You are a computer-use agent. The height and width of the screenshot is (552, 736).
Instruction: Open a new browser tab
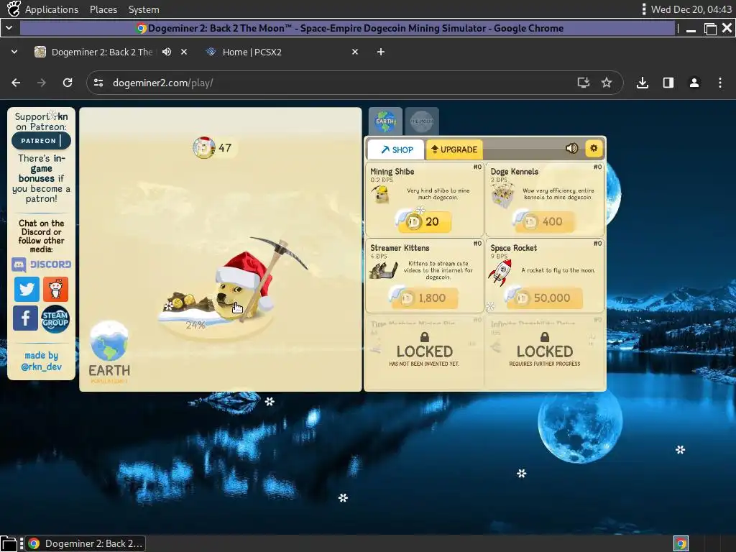click(x=381, y=52)
